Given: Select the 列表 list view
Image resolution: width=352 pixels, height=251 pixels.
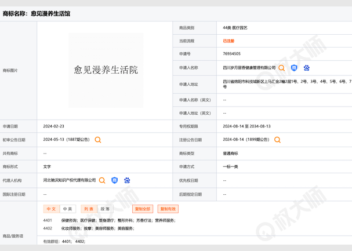Looking at the screenshot, I should 89,209.
